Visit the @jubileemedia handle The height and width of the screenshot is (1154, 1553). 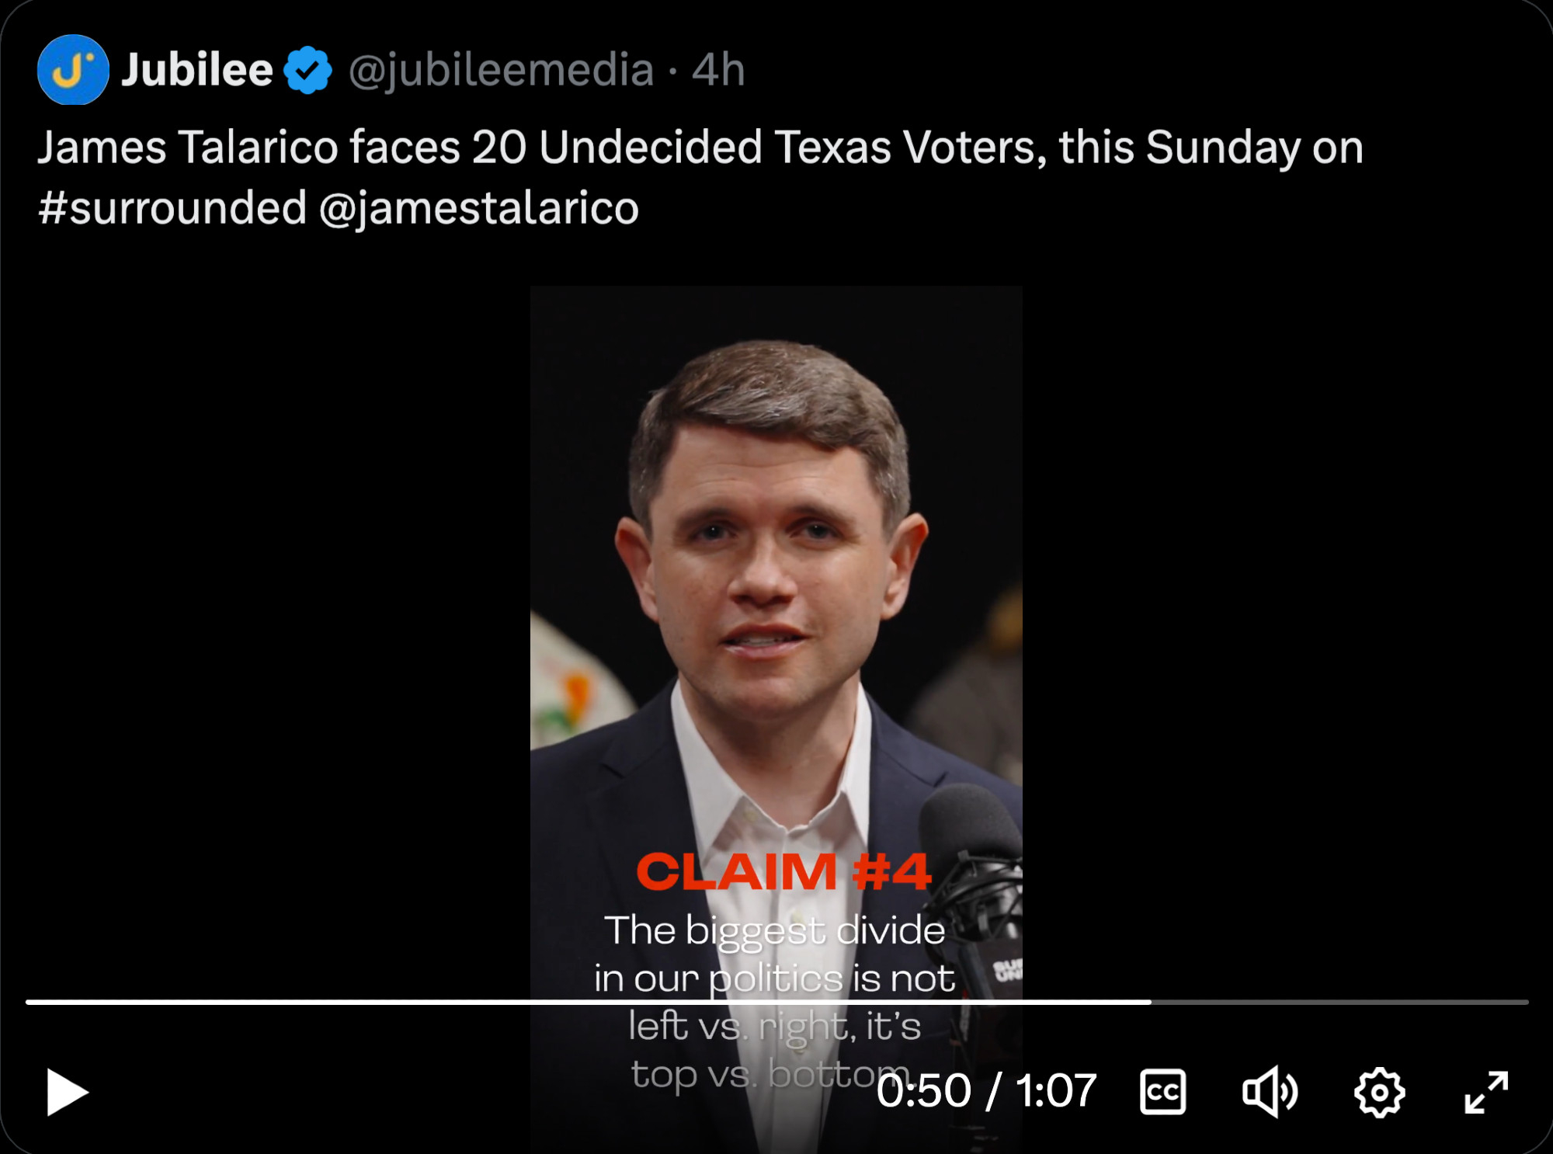501,70
